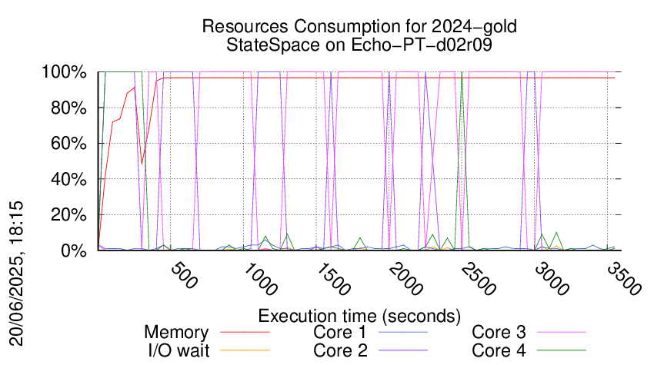
Task: Click the 'Execution time (seconds)' axis title
Action: 359,317
